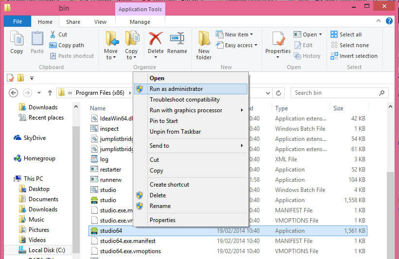
Task: Switch to the View ribbon tab
Action: (100, 22)
